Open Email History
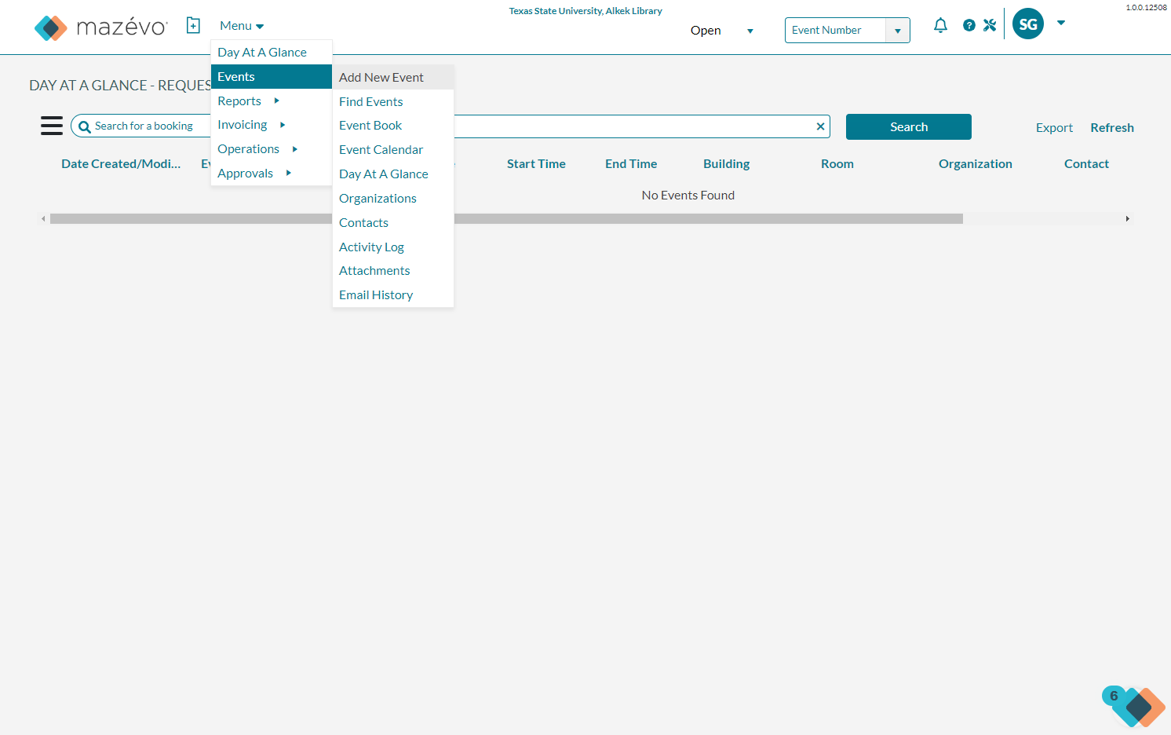Image resolution: width=1171 pixels, height=735 pixels. [x=393, y=294]
